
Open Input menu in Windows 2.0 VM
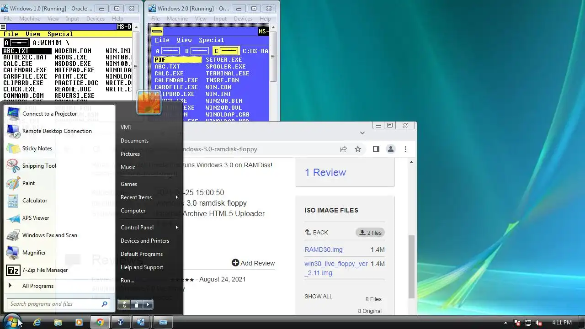point(220,19)
